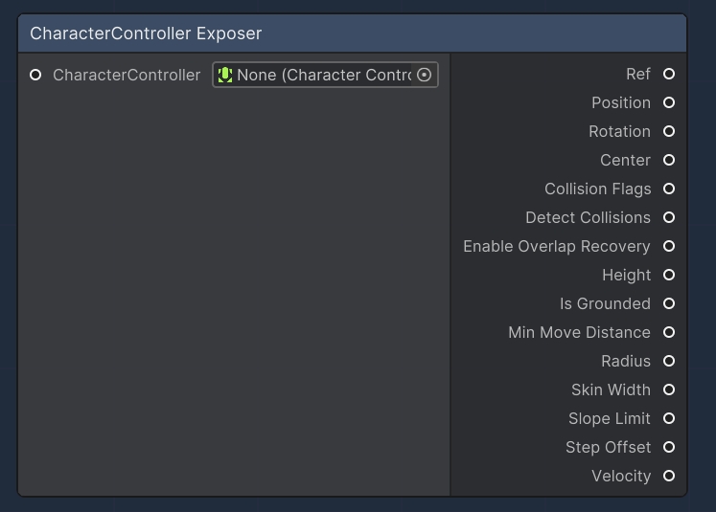Click the Center output port
The height and width of the screenshot is (512, 716).
click(669, 160)
